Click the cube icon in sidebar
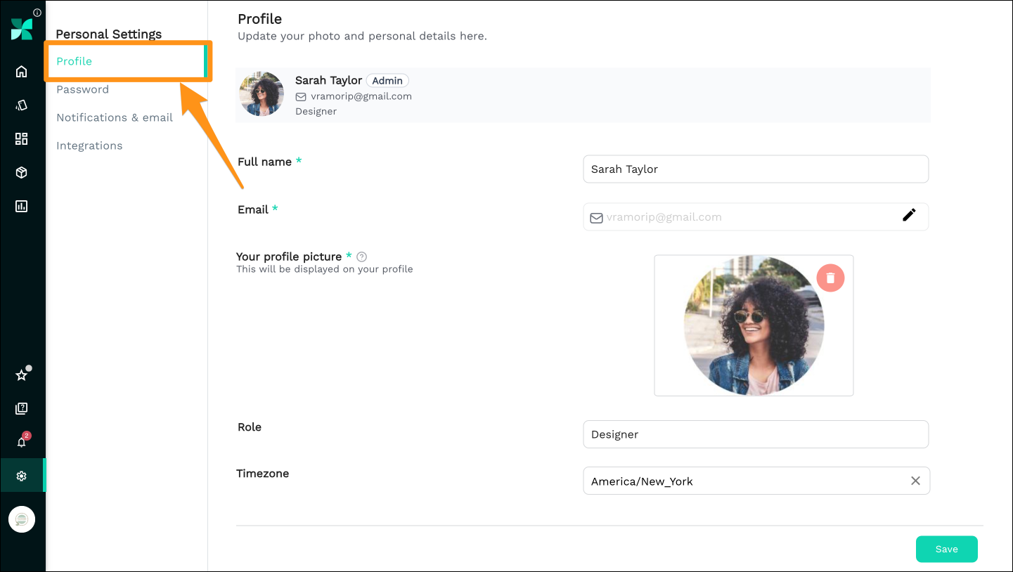Screen dimensions: 1013x572 tap(22, 172)
